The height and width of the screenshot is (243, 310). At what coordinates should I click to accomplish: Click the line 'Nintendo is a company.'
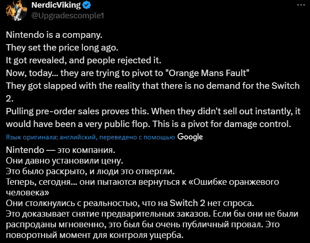(54, 35)
